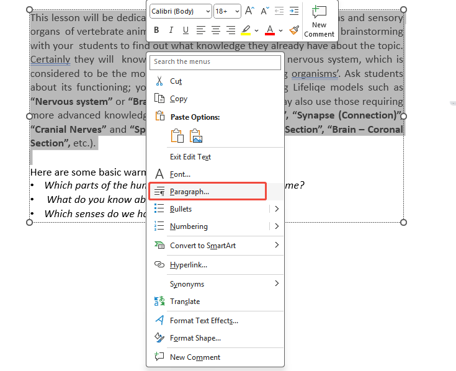Apply red font color

270,30
